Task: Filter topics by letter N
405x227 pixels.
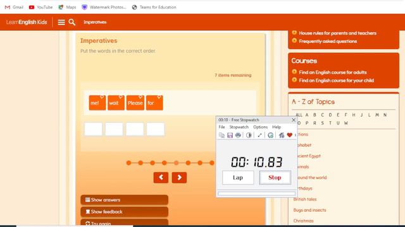Action: tap(385, 115)
